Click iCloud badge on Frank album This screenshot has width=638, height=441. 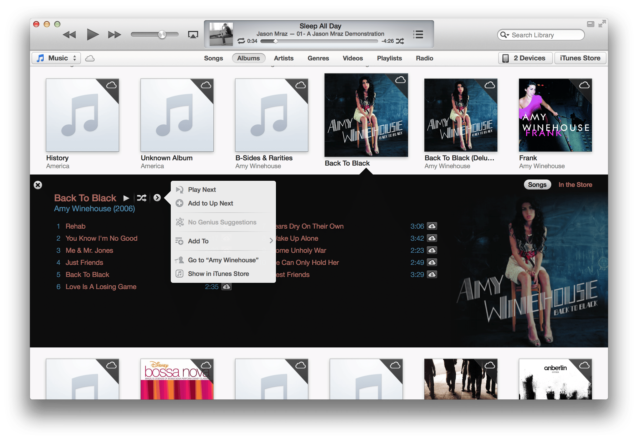(x=584, y=85)
